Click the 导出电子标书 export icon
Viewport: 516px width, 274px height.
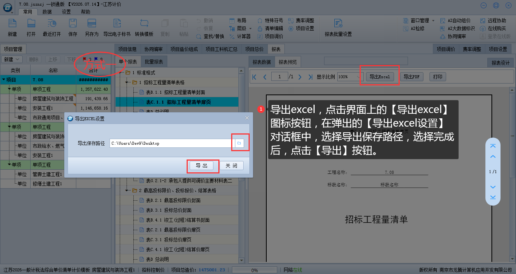click(117, 23)
